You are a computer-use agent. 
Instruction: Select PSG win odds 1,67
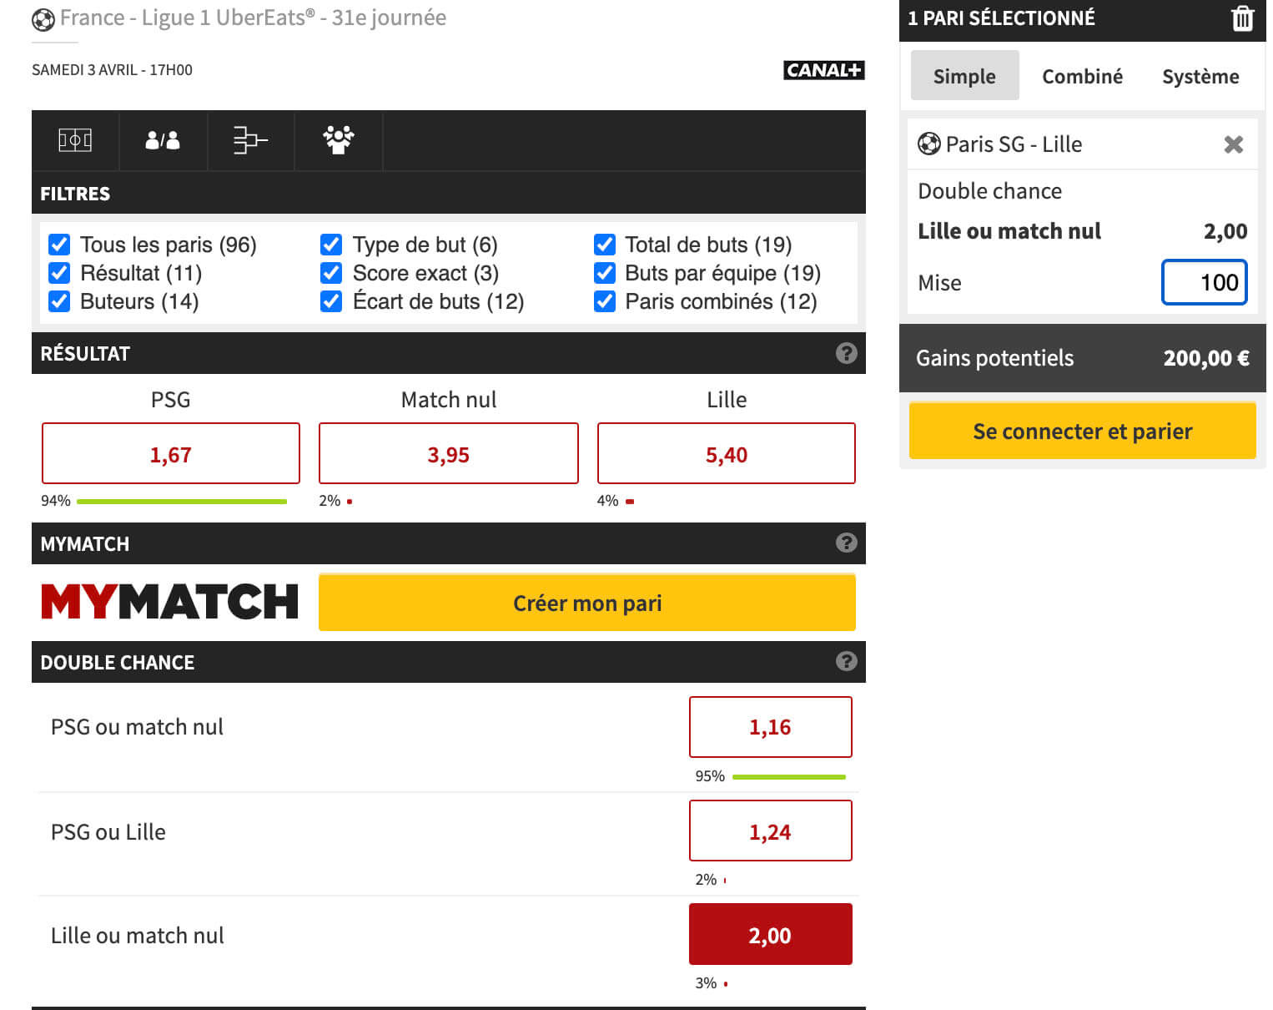171,454
